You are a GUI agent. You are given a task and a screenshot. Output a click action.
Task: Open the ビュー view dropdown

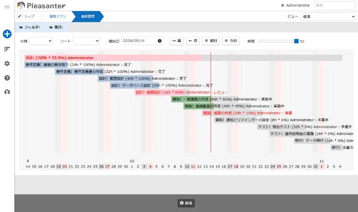click(328, 17)
